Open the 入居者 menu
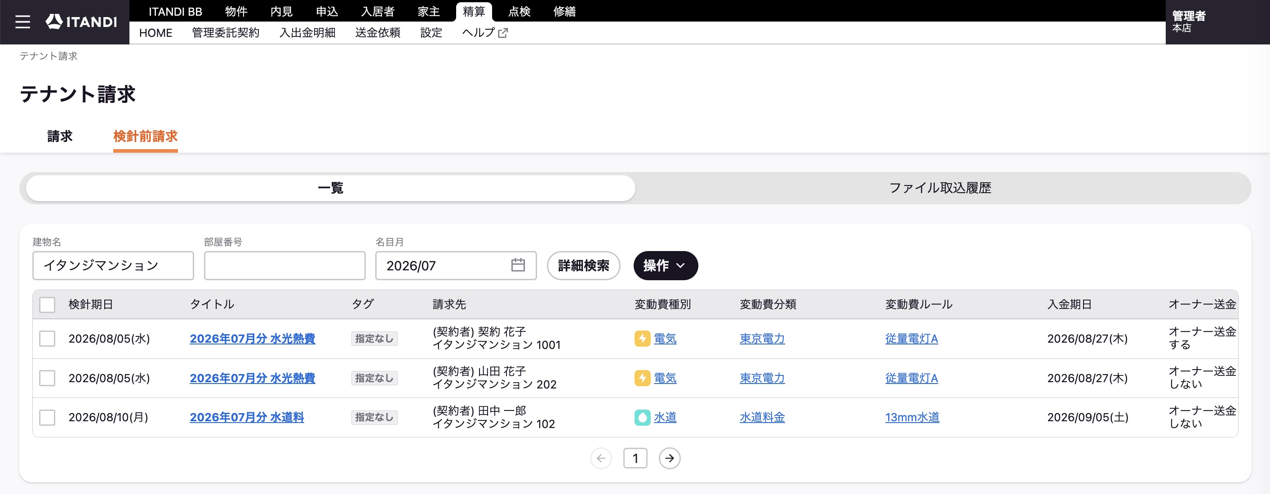This screenshot has height=494, width=1270. coord(377,11)
